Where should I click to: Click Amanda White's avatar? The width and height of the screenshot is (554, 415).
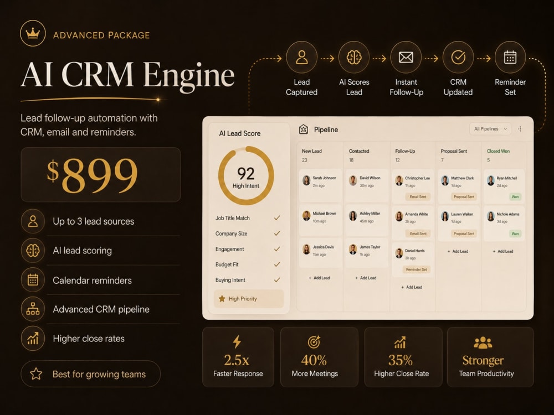399,216
